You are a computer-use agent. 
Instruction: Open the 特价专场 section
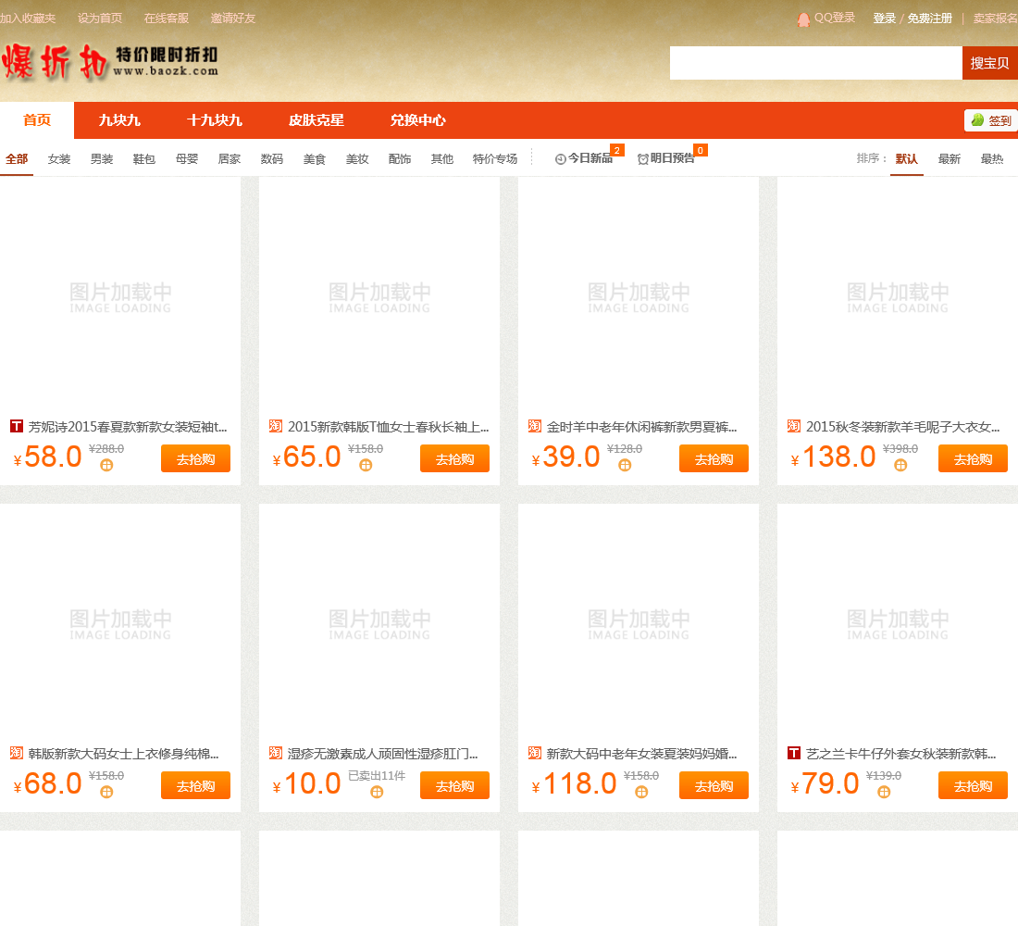pyautogui.click(x=495, y=159)
